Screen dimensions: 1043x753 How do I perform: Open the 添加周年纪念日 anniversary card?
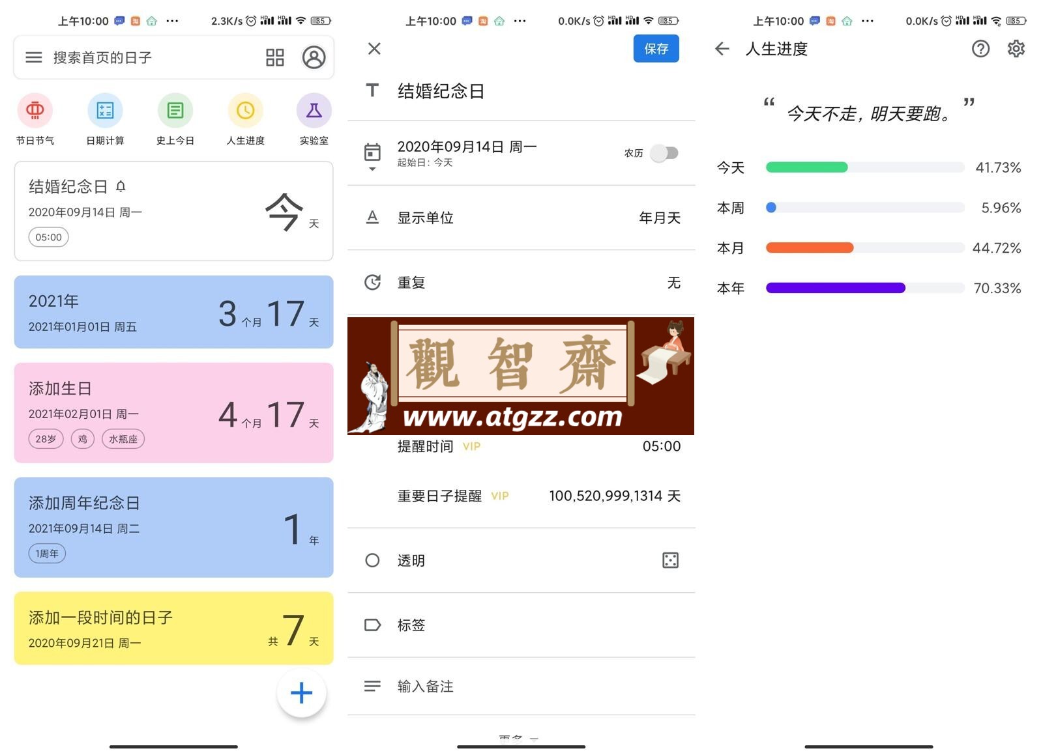[174, 528]
